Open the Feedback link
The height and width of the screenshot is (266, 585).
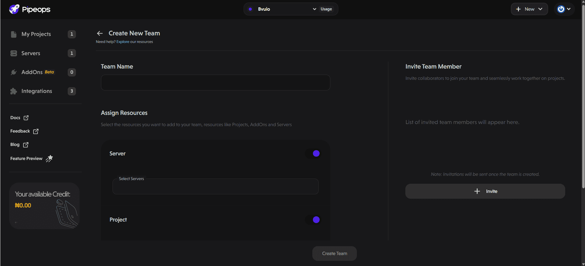pos(24,131)
